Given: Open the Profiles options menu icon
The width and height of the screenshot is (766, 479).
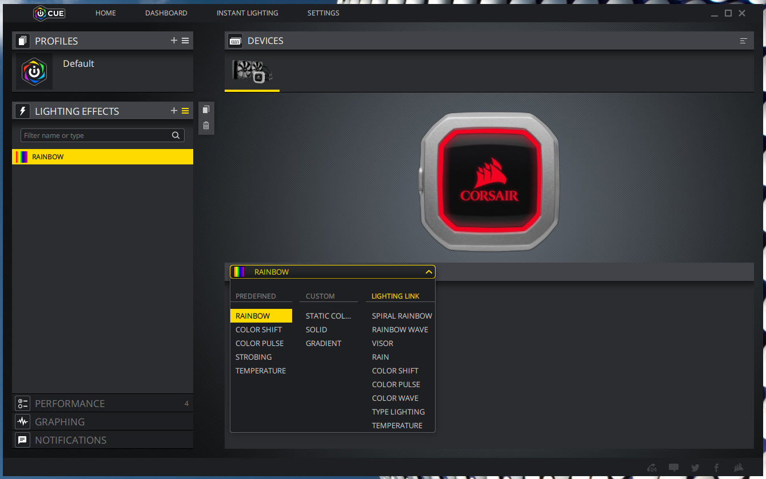Looking at the screenshot, I should [185, 41].
